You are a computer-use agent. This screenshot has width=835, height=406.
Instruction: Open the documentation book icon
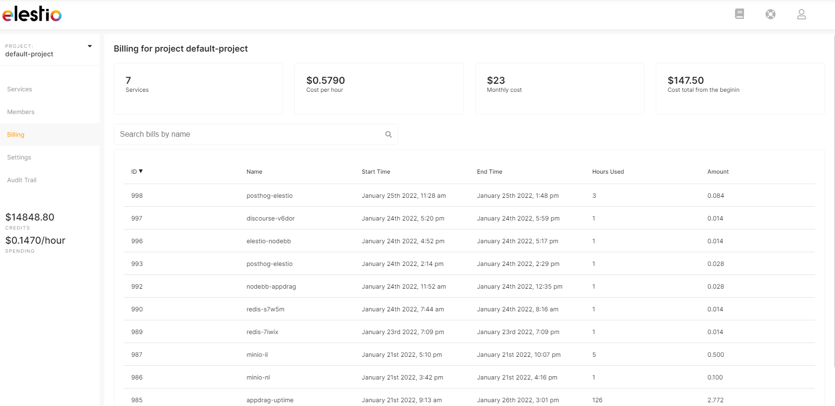[739, 14]
